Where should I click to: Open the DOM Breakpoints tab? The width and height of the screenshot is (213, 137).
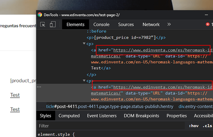[x=141, y=116]
